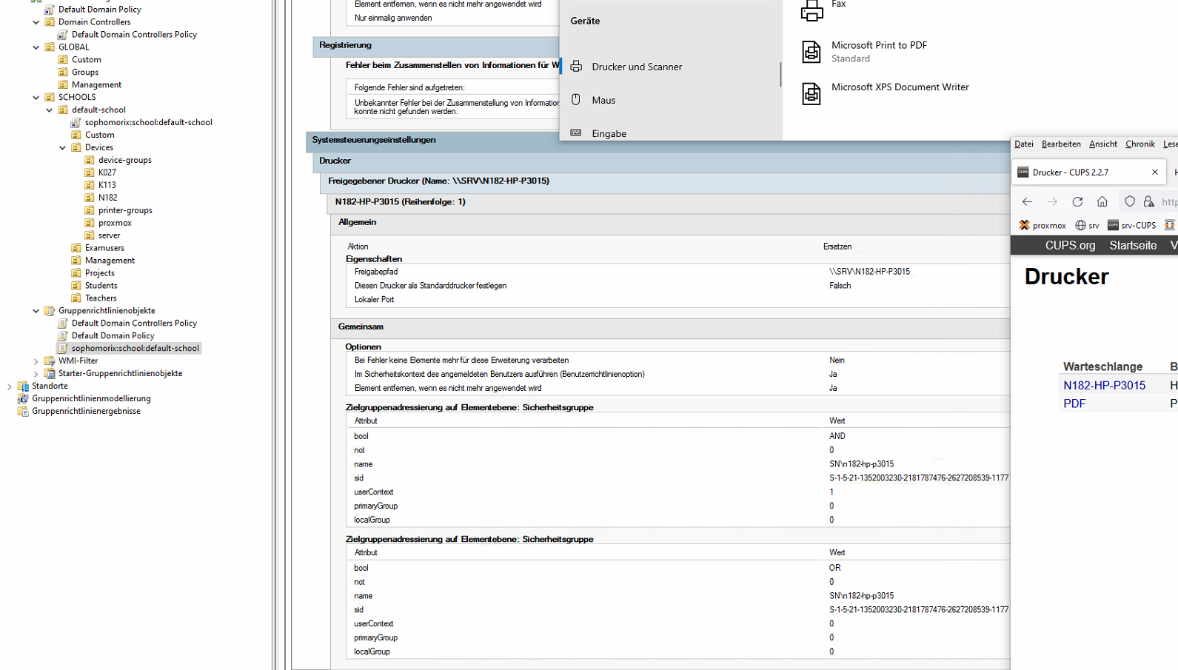Click the CUPS.org navigation link
1178x670 pixels.
(x=1070, y=245)
